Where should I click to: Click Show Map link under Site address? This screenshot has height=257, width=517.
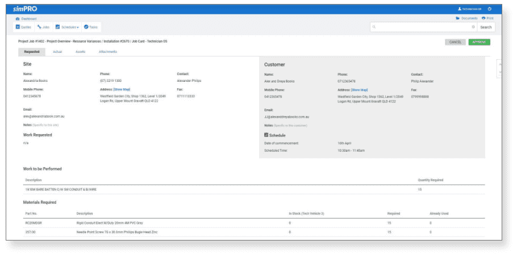(x=122, y=89)
